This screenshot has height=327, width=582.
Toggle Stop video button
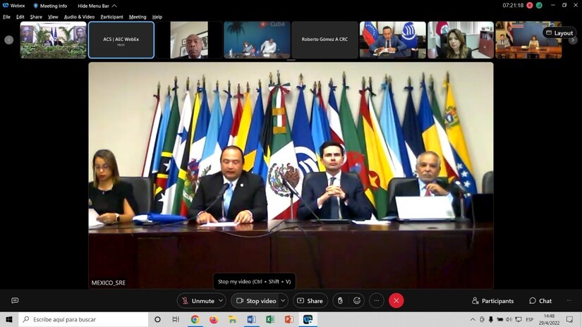point(256,301)
